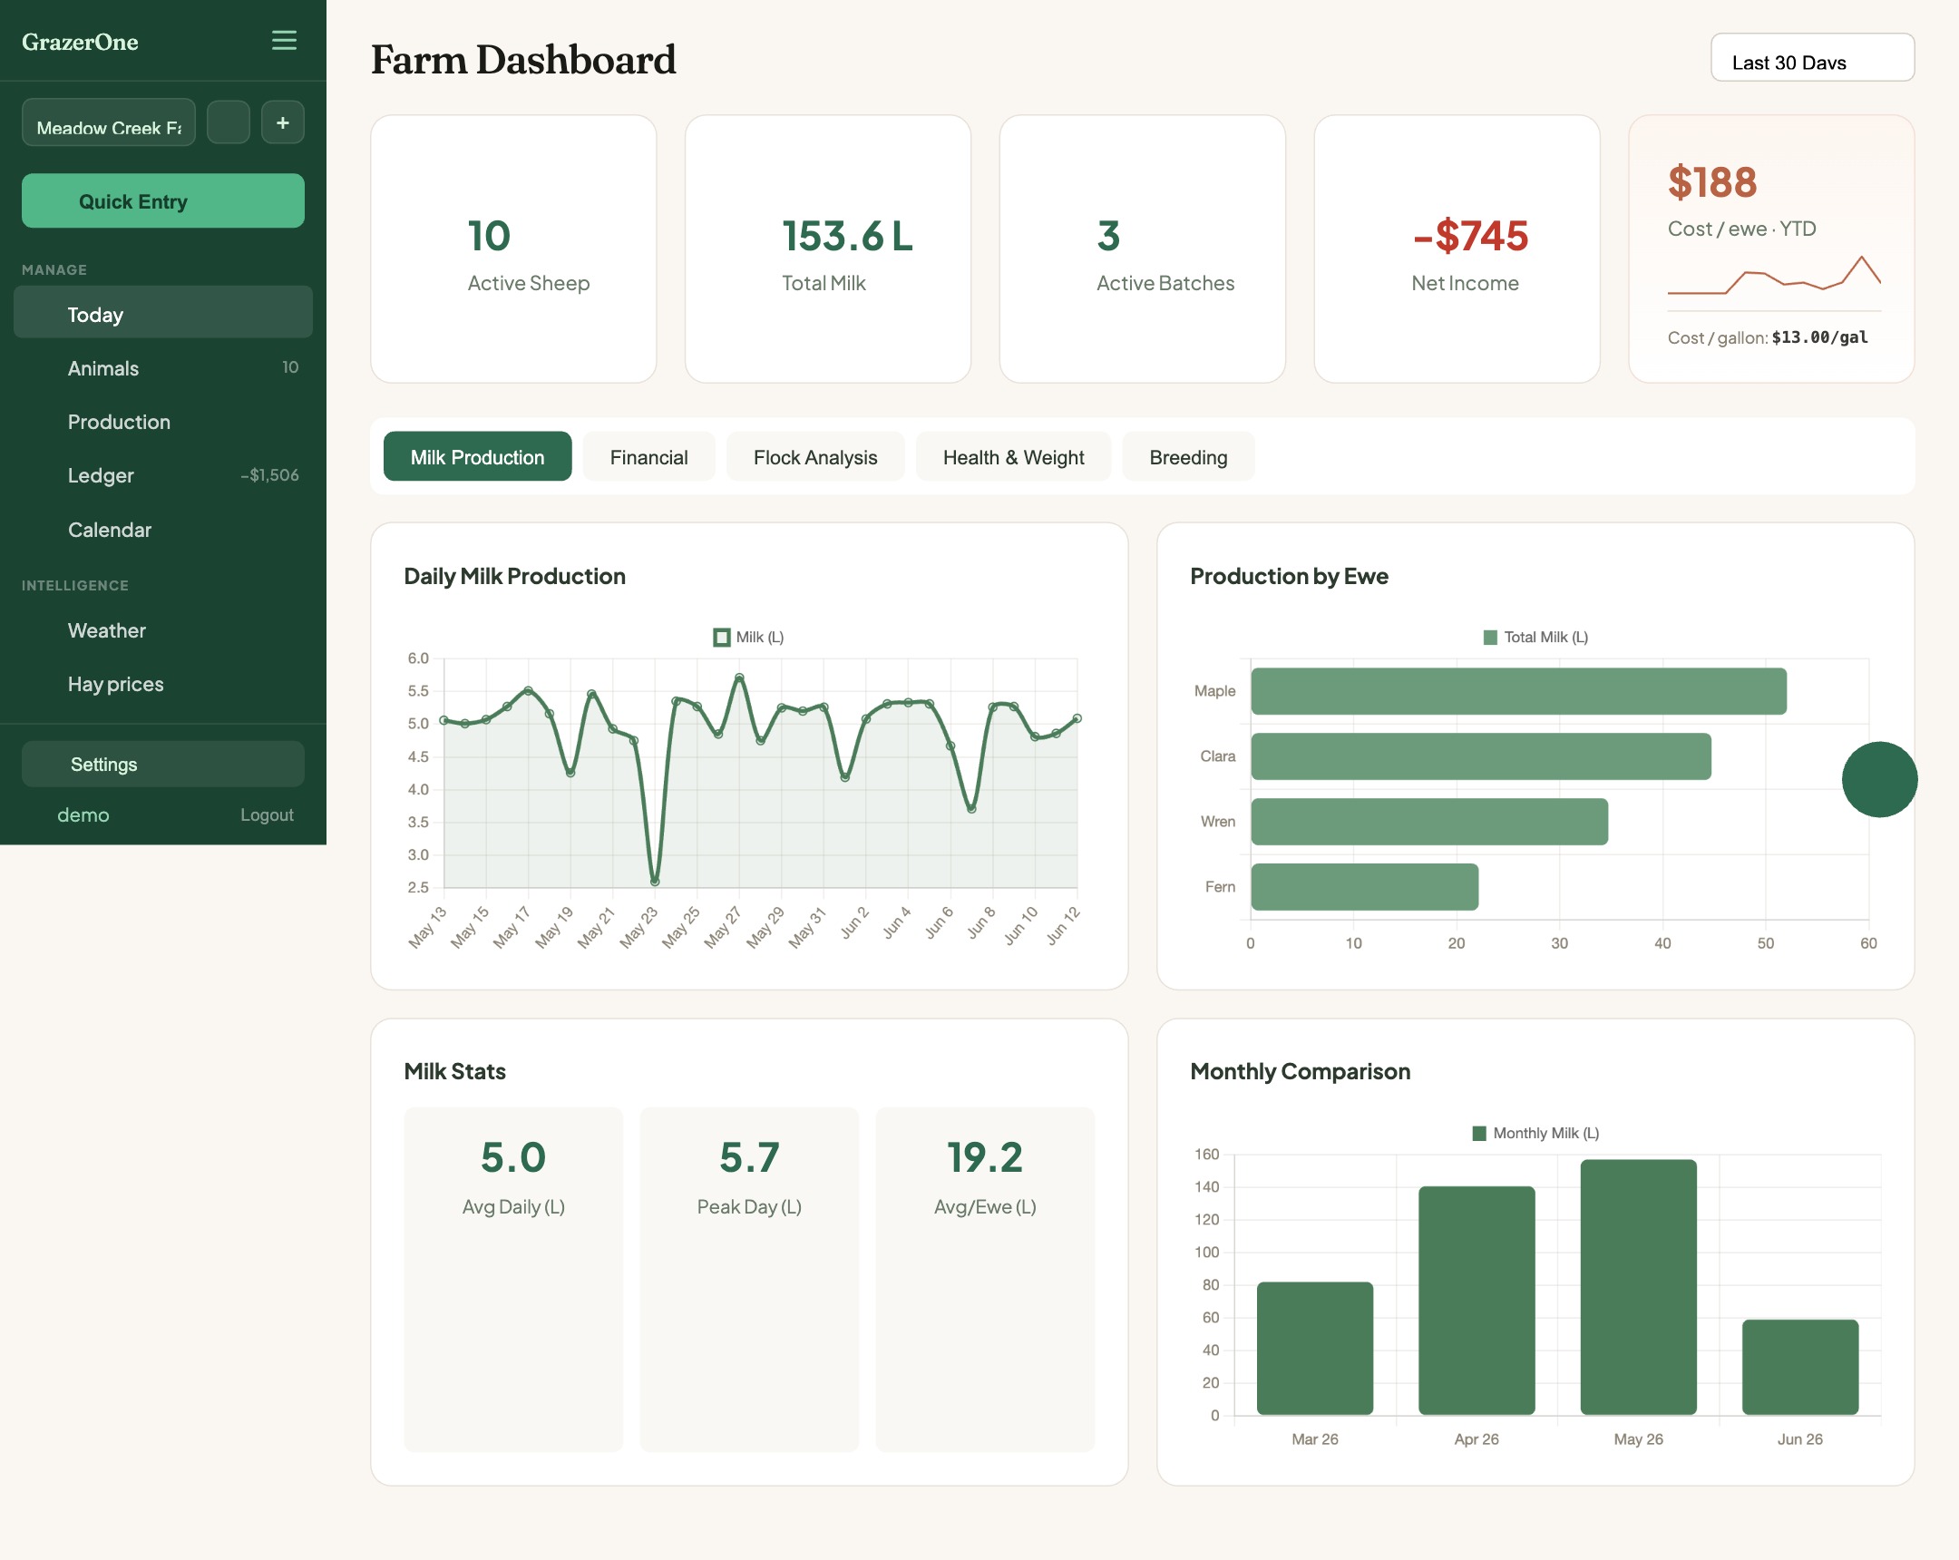Click the May 26 monthly bar
This screenshot has height=1560, width=1959.
[1638, 1286]
